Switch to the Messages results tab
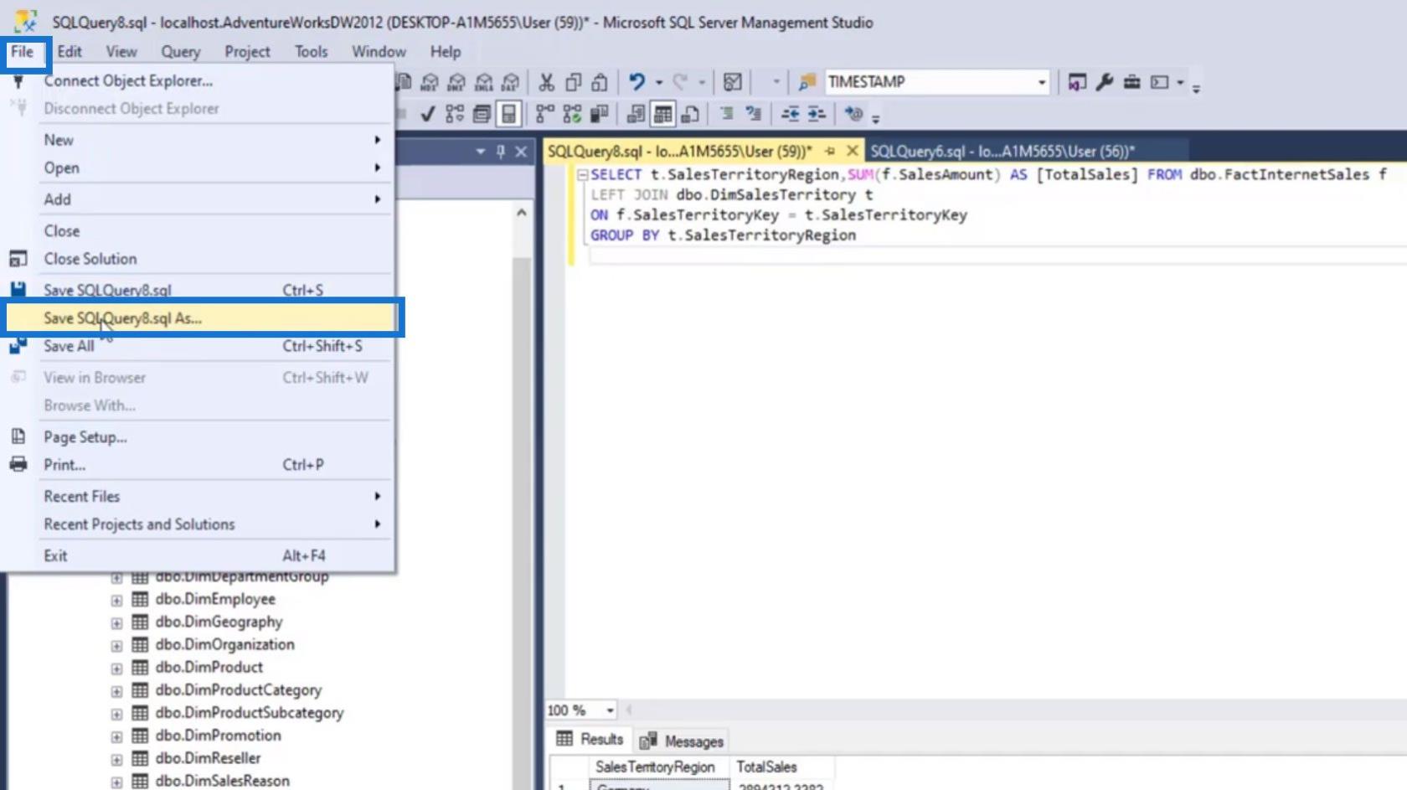This screenshot has width=1407, height=790. tap(682, 741)
